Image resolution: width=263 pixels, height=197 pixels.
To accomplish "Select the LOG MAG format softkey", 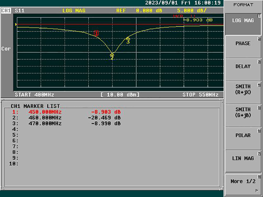I will click(243, 24).
